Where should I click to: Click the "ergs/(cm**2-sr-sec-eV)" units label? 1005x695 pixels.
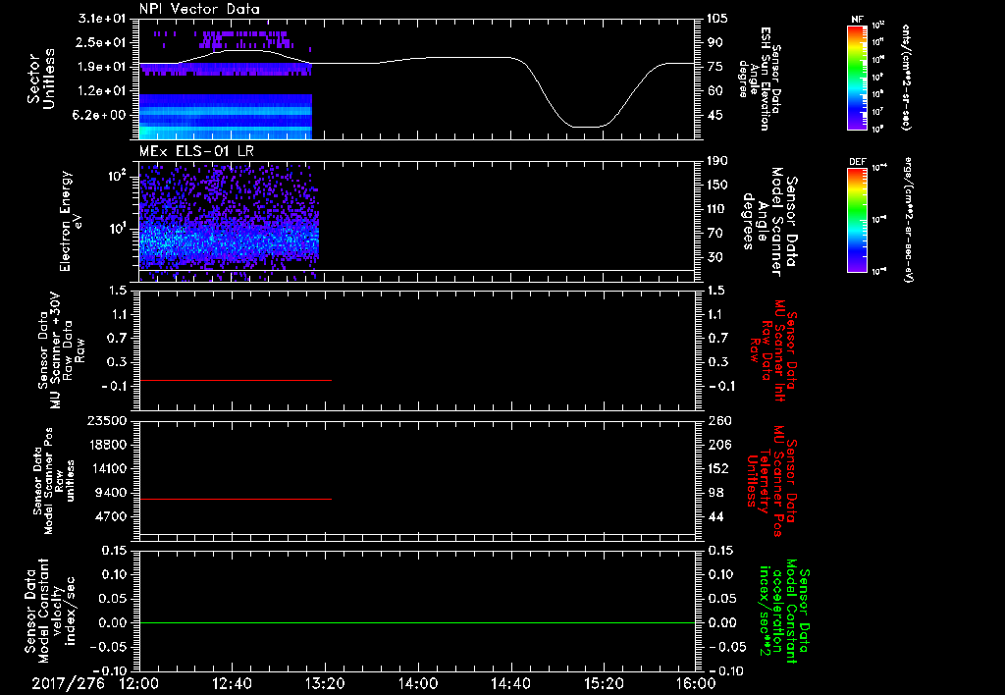(909, 220)
